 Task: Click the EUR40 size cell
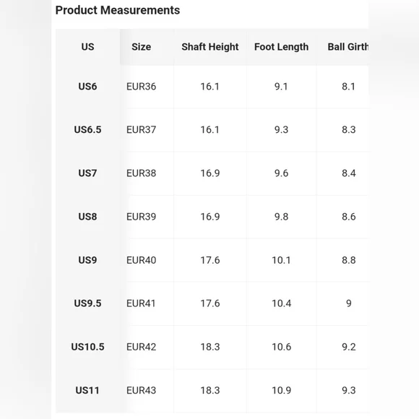[141, 260]
